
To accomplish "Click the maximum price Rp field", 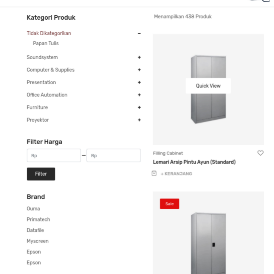I will [113, 156].
